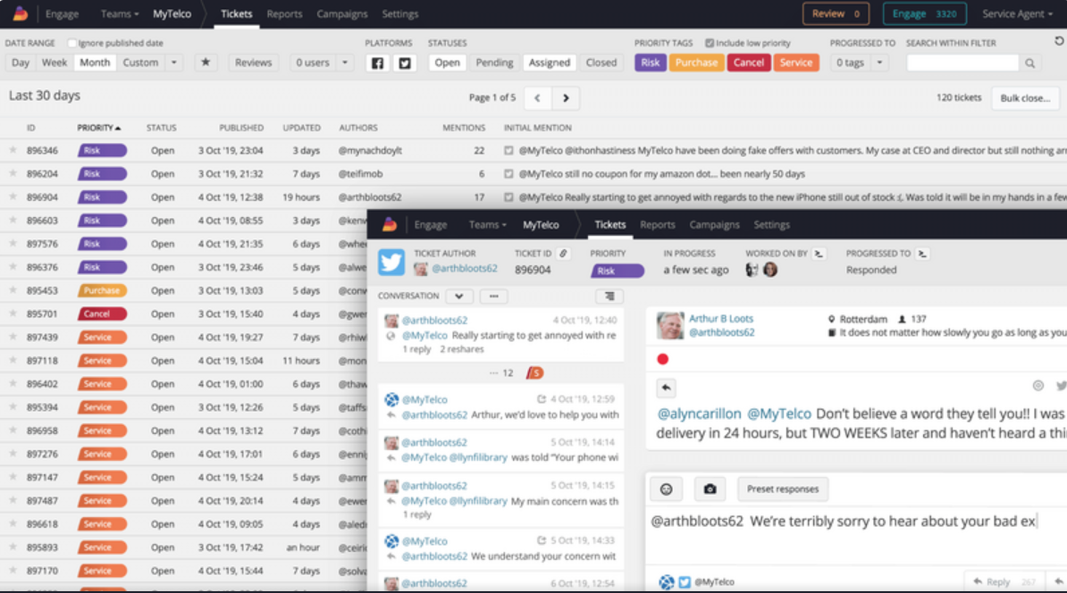The width and height of the screenshot is (1067, 593).
Task: Copy the ticket ID link icon
Action: pyautogui.click(x=564, y=253)
